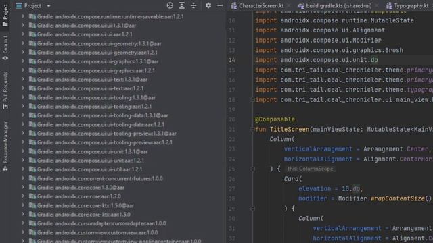Open the Project view dropdown
The width and height of the screenshot is (433, 243).
[x=49, y=6]
